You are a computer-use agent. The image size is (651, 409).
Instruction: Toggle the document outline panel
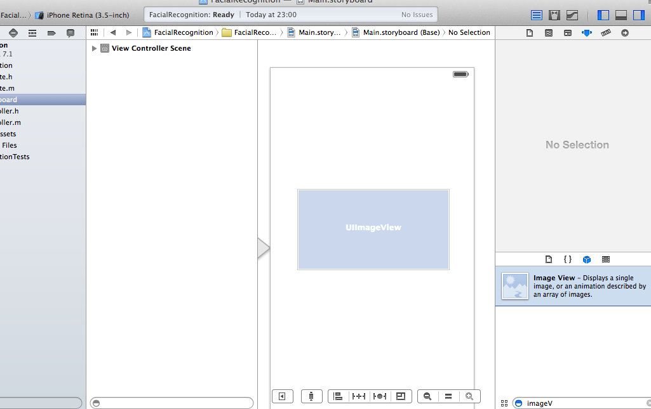(283, 396)
